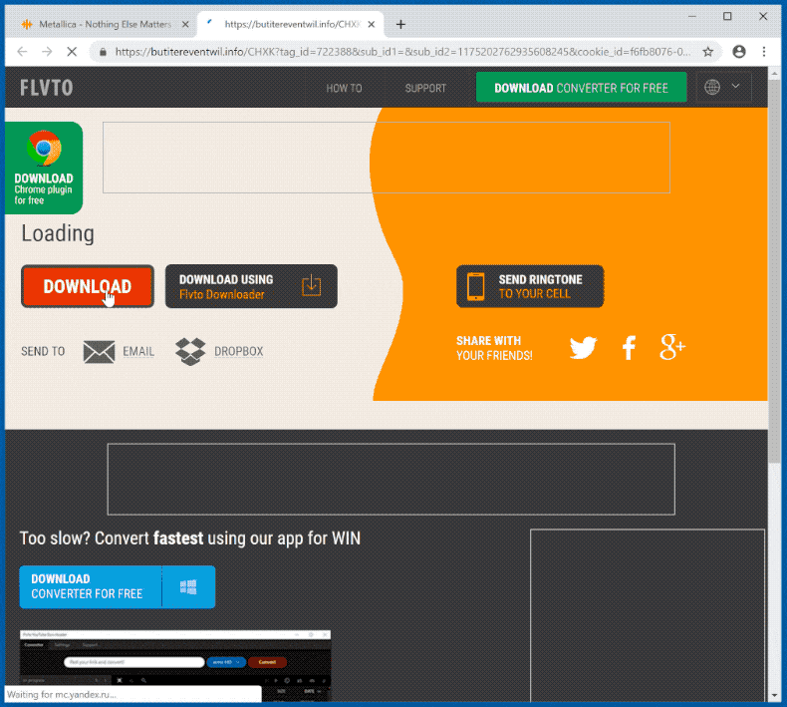Click the Too slow? Convert fastest heading
The height and width of the screenshot is (707, 787).
[x=190, y=538]
